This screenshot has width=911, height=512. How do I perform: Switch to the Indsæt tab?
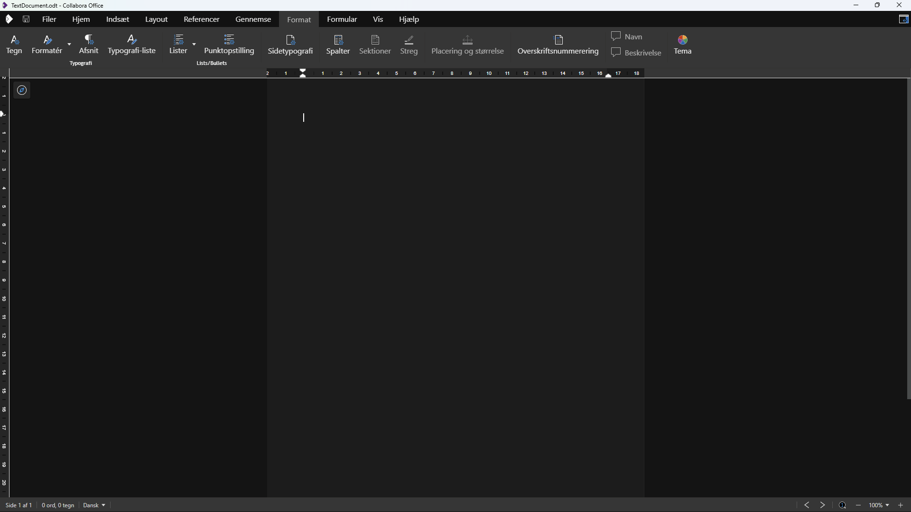click(117, 19)
